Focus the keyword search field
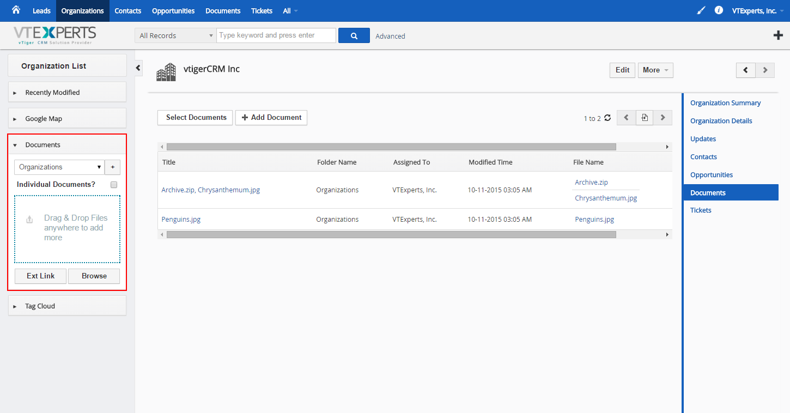This screenshot has width=790, height=413. tap(276, 35)
